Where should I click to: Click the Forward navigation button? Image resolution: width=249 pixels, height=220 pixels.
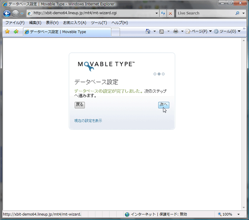coord(15,13)
